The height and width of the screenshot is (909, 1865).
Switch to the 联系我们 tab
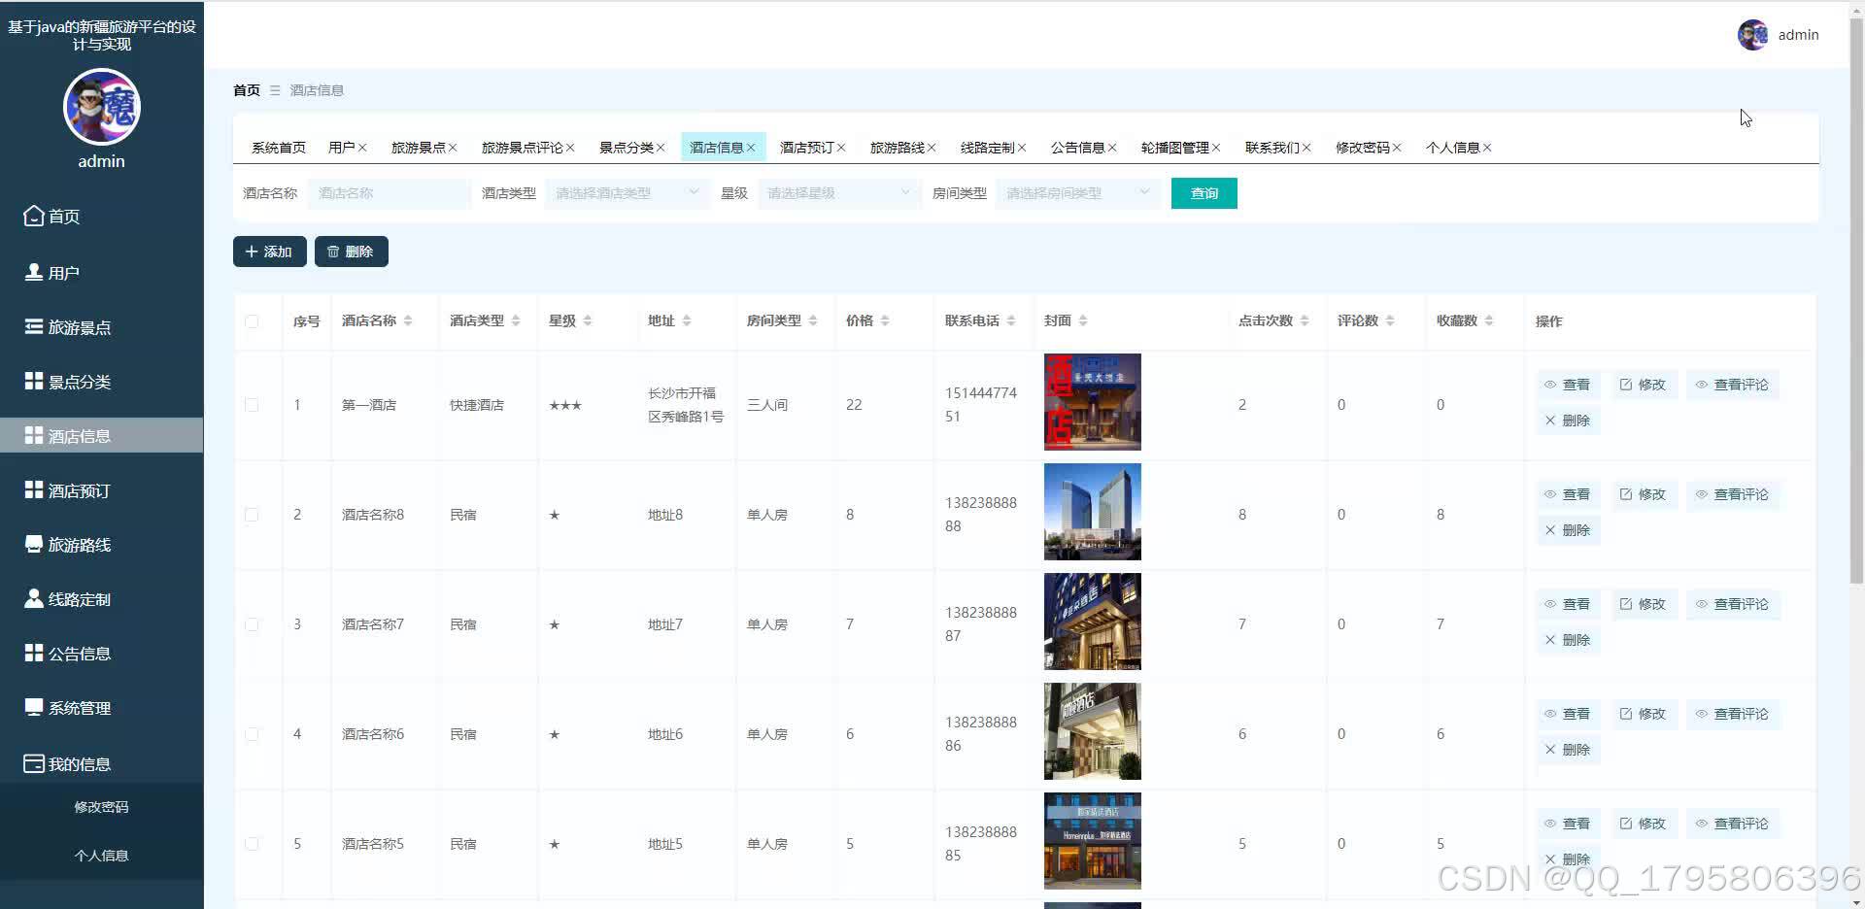point(1272,148)
